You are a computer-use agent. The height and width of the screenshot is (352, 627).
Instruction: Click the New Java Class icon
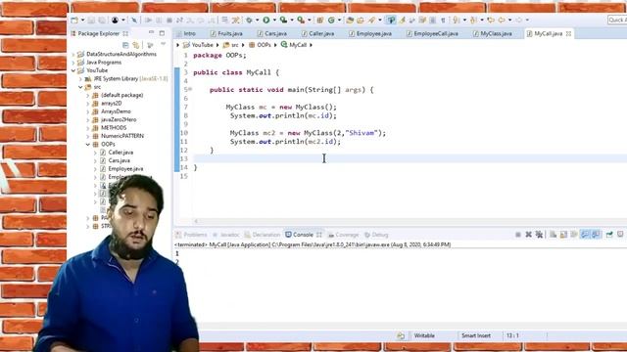tap(331, 20)
